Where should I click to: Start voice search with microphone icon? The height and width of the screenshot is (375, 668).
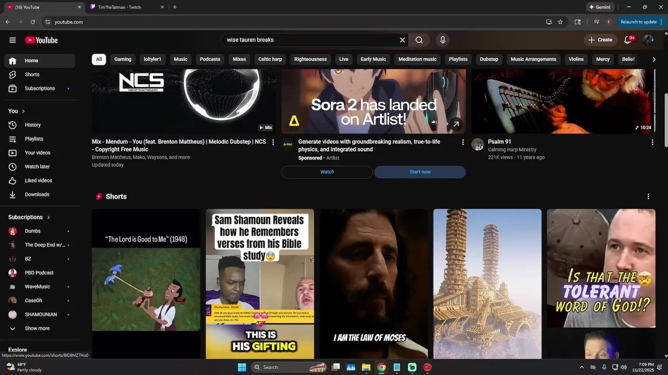click(443, 40)
